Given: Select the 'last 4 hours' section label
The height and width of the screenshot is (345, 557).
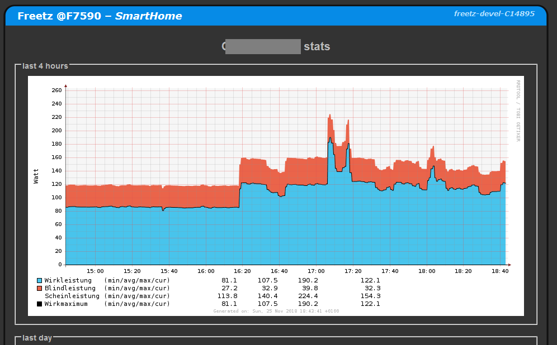Looking at the screenshot, I should pyautogui.click(x=45, y=66).
